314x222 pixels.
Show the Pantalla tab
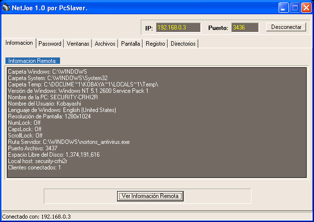click(130, 44)
